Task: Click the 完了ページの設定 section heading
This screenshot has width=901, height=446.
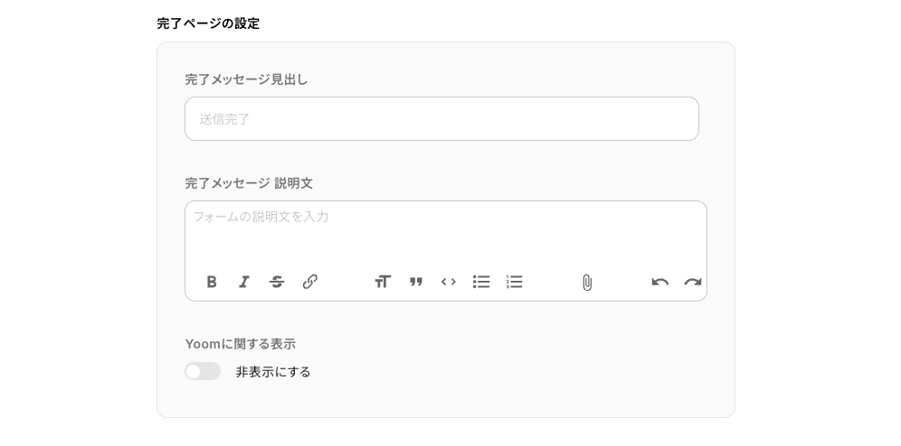Action: tap(208, 23)
